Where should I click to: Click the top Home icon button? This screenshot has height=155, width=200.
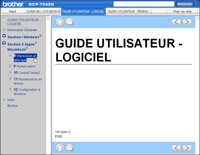(60, 22)
